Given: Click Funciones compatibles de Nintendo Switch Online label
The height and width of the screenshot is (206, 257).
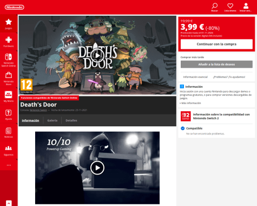Looking at the screenshot, I should [49, 98].
